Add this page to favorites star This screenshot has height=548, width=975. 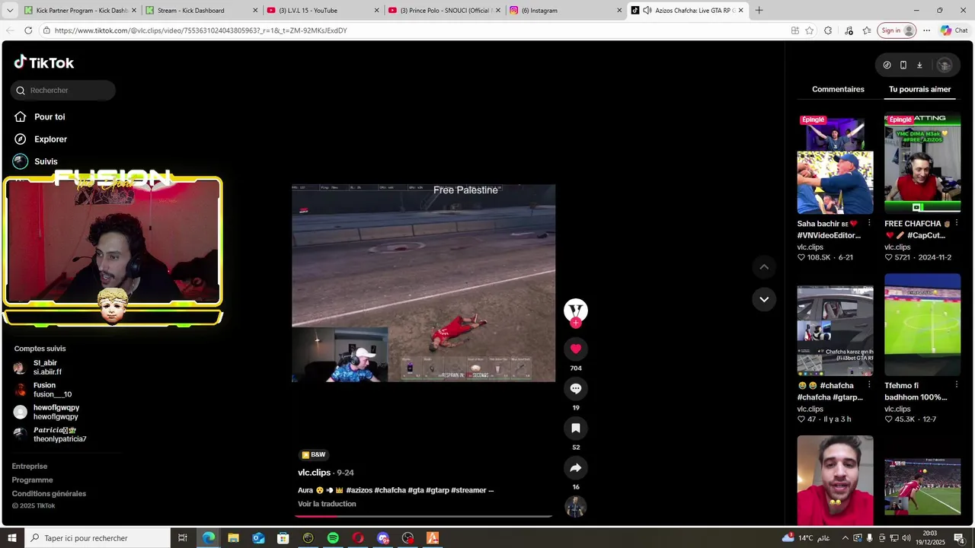809,30
